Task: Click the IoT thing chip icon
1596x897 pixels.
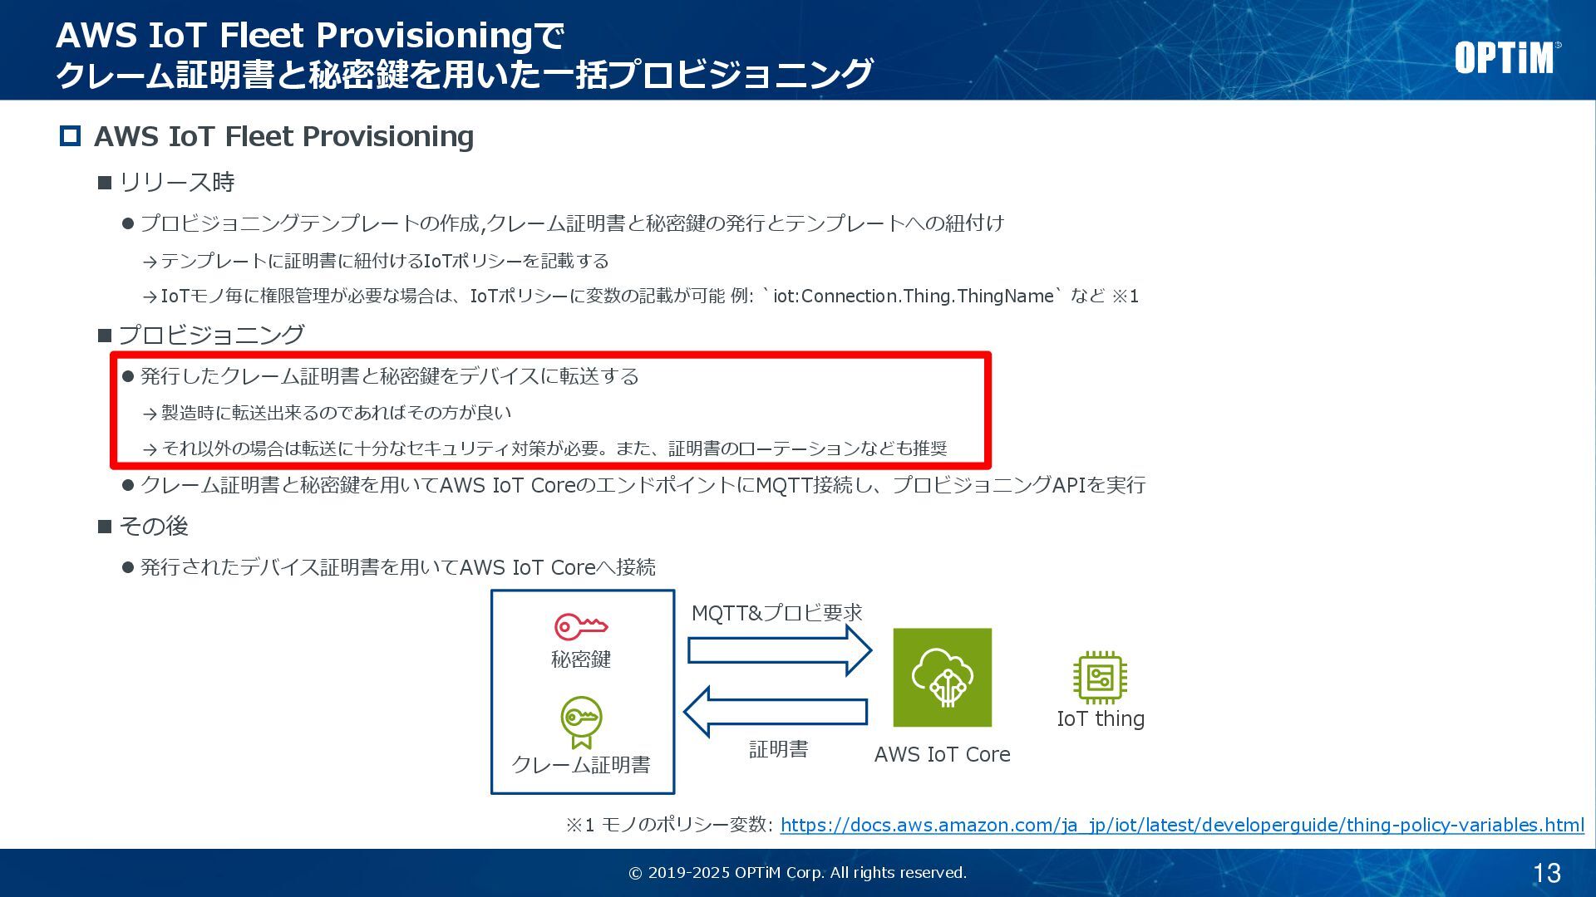Action: pos(1100,677)
